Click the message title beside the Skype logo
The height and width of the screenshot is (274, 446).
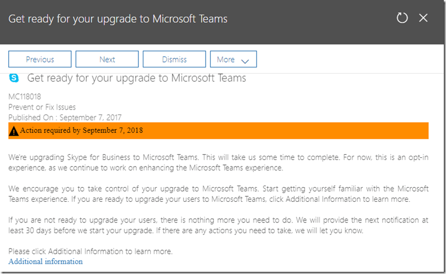[x=136, y=78]
